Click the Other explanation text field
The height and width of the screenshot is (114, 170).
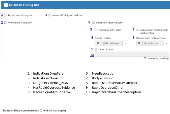point(132,54)
